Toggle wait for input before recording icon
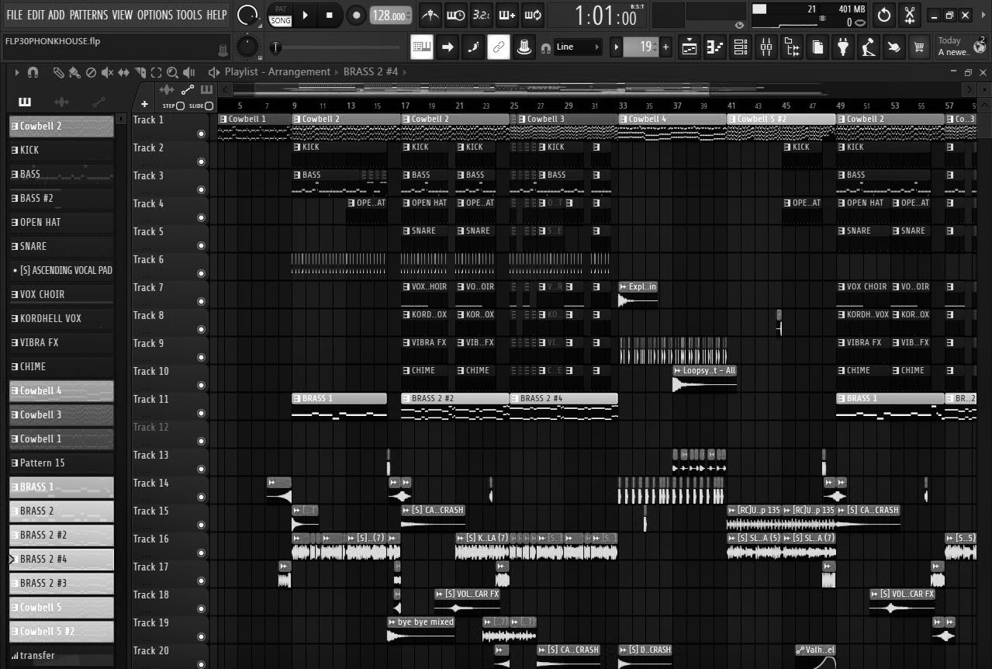The height and width of the screenshot is (669, 992). (456, 15)
